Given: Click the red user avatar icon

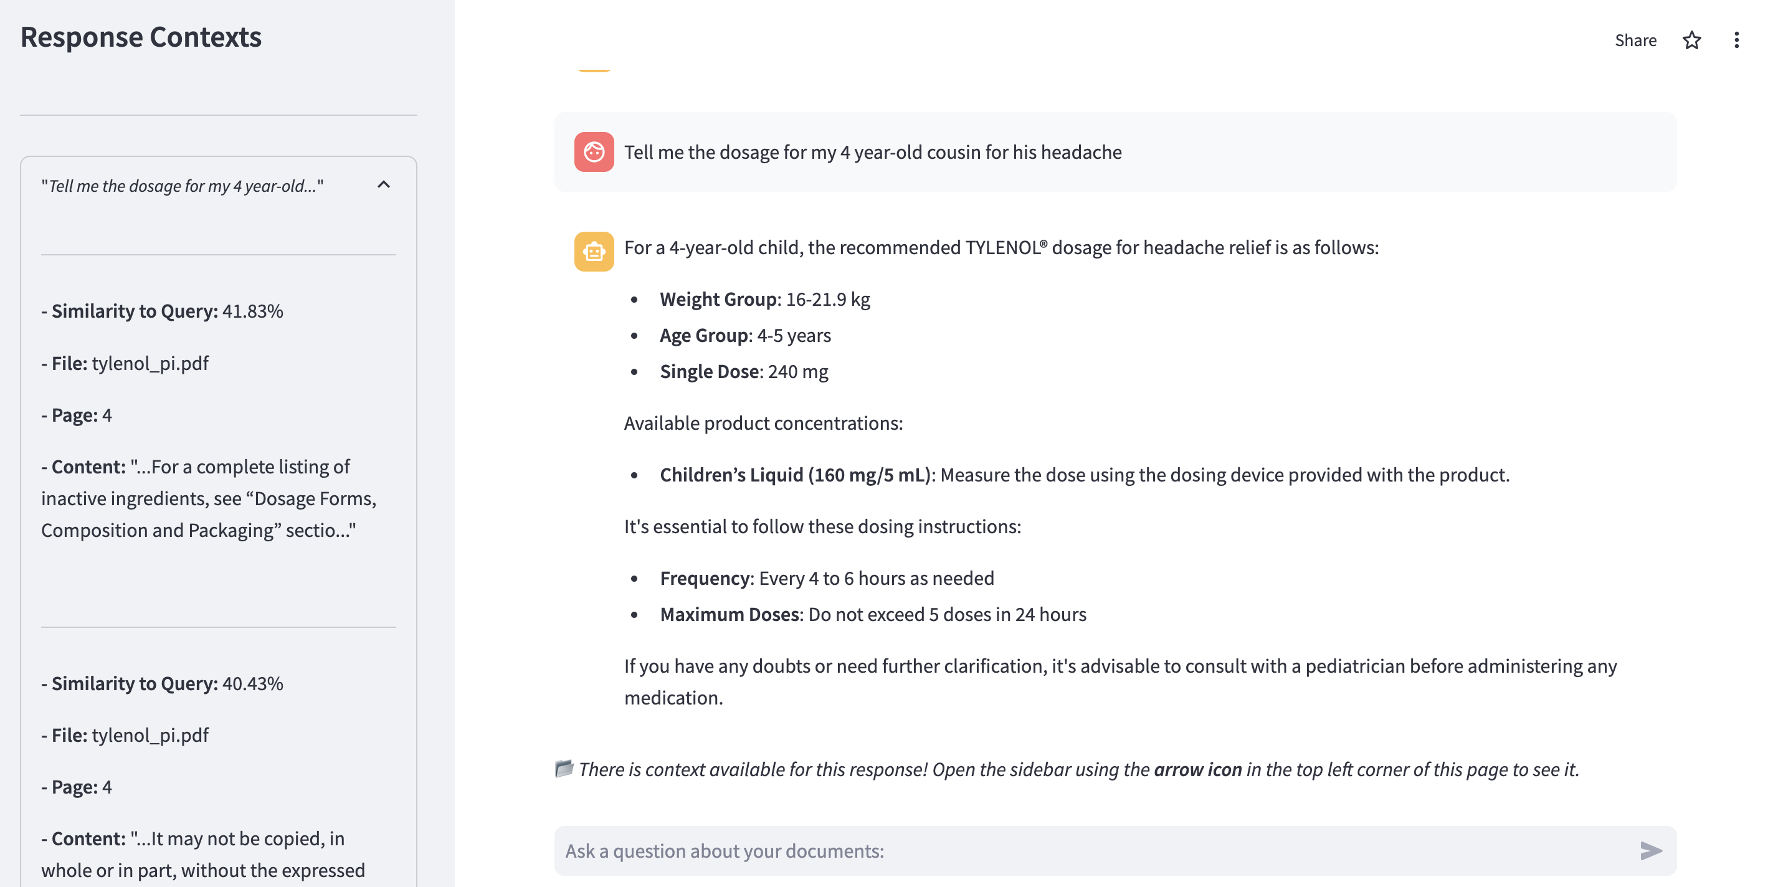Looking at the screenshot, I should [594, 151].
